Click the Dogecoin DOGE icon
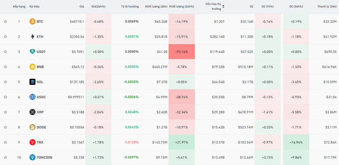 [x=32, y=127]
